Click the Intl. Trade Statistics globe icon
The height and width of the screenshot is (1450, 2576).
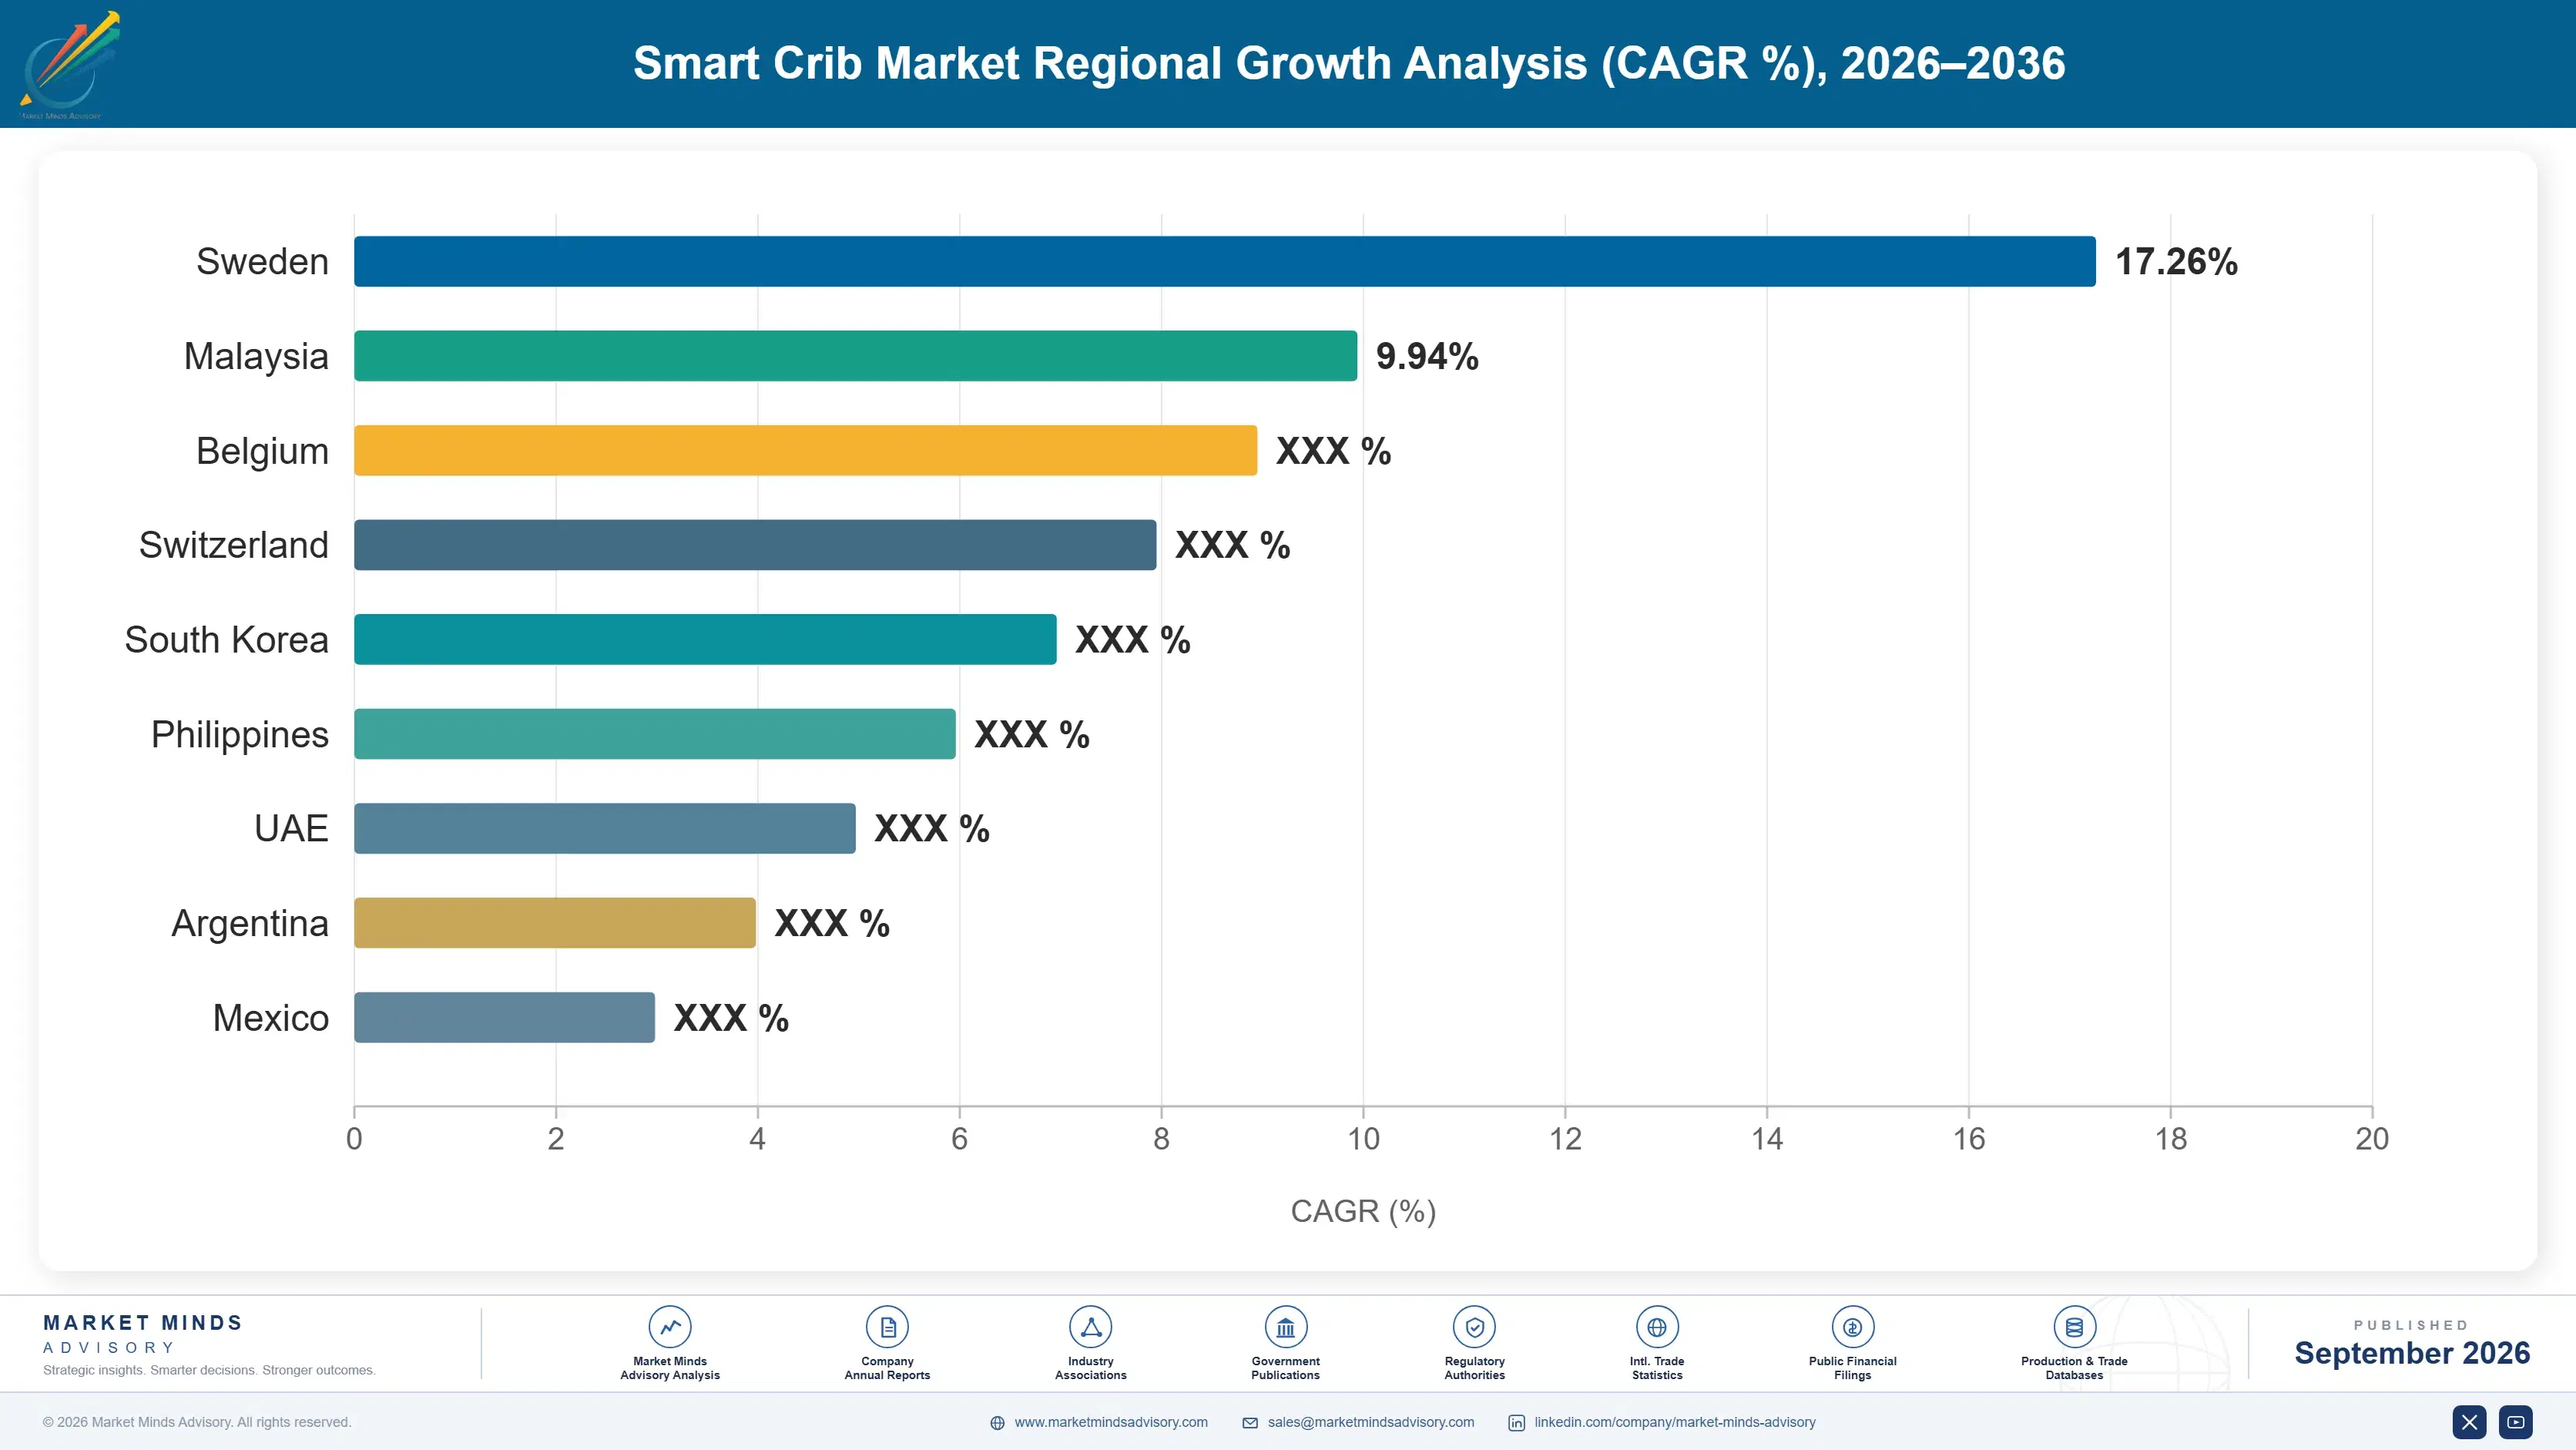tap(1657, 1327)
